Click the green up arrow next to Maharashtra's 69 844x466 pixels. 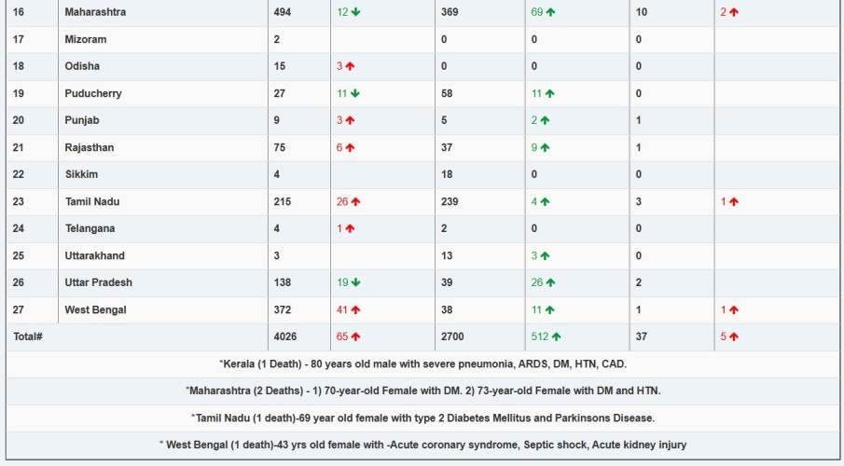pyautogui.click(x=550, y=12)
